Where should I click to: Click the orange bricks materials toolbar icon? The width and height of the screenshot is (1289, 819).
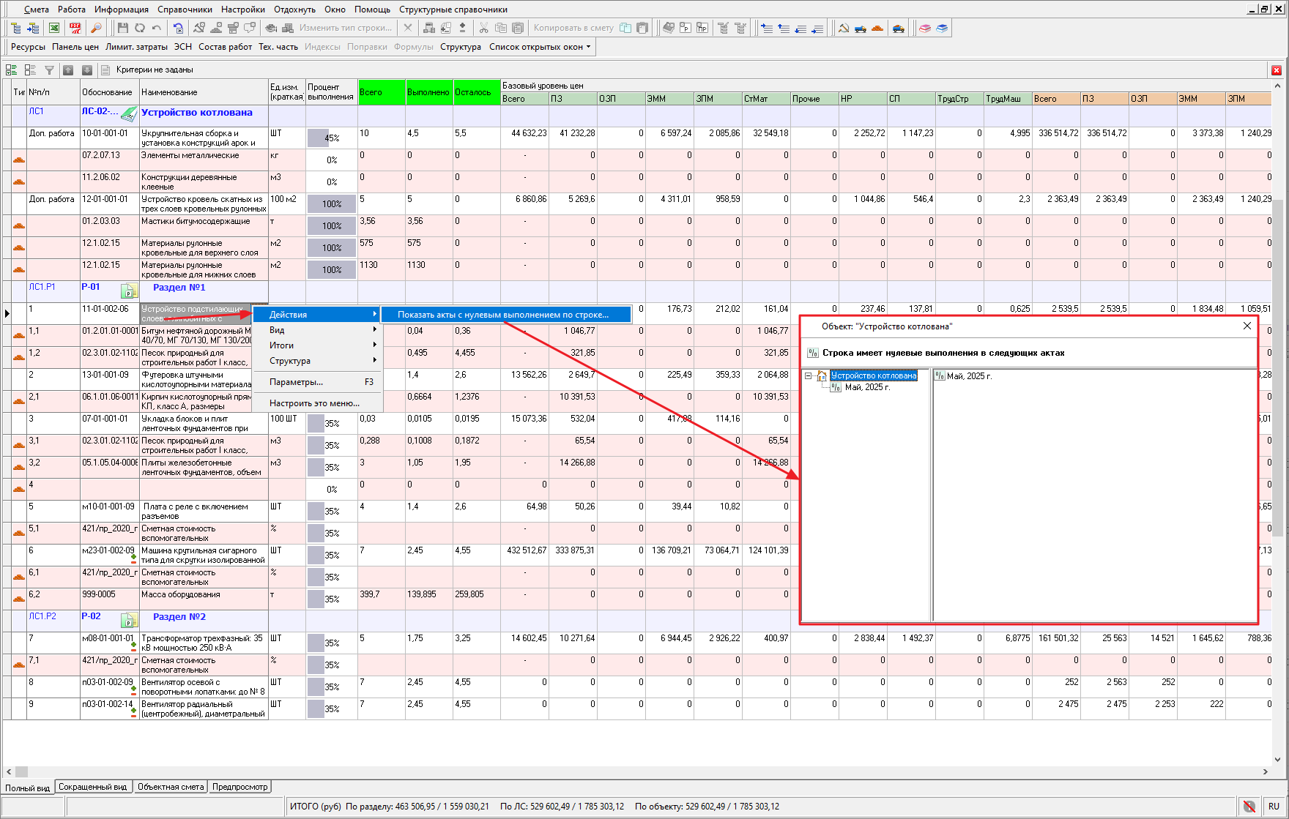tap(877, 28)
